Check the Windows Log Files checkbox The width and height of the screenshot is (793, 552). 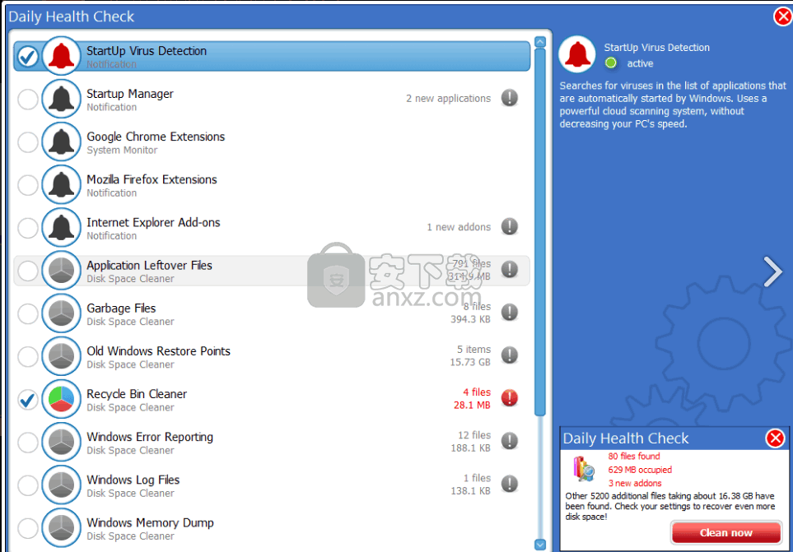(28, 486)
